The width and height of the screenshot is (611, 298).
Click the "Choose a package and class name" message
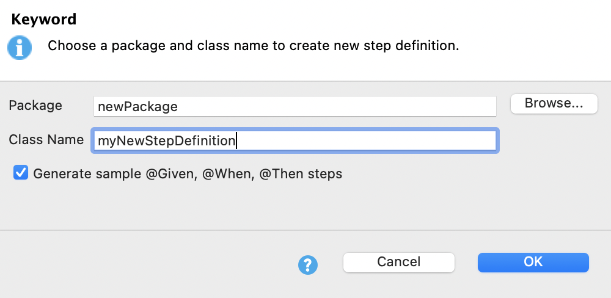[x=253, y=46]
